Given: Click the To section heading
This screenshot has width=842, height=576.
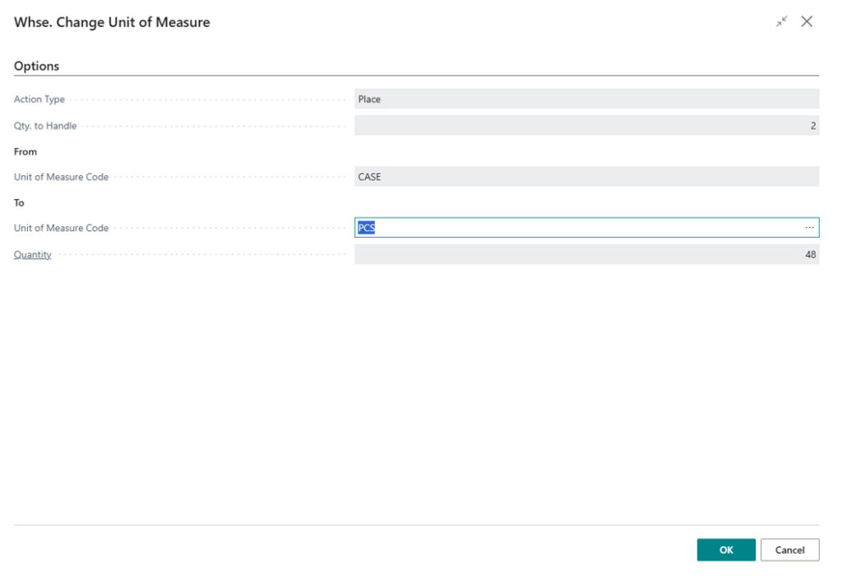Looking at the screenshot, I should [x=19, y=202].
